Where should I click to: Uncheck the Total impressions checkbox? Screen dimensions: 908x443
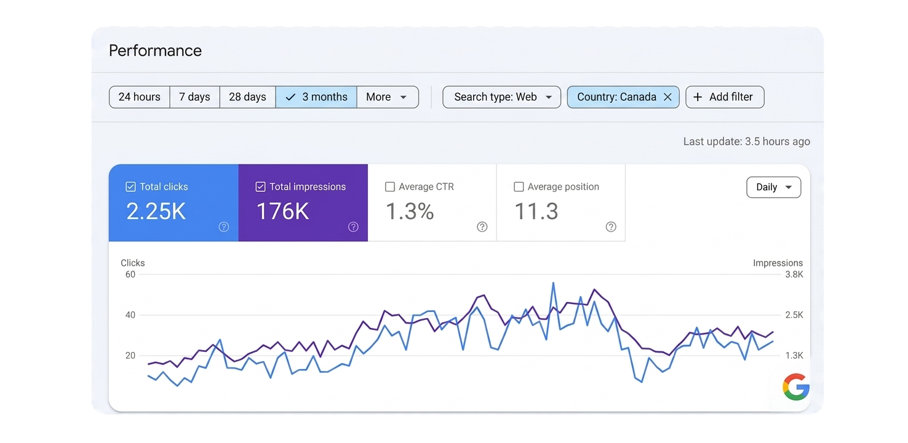coord(260,187)
